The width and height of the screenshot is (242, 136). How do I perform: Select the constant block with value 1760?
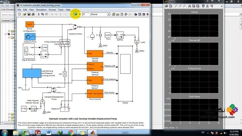click(x=24, y=109)
